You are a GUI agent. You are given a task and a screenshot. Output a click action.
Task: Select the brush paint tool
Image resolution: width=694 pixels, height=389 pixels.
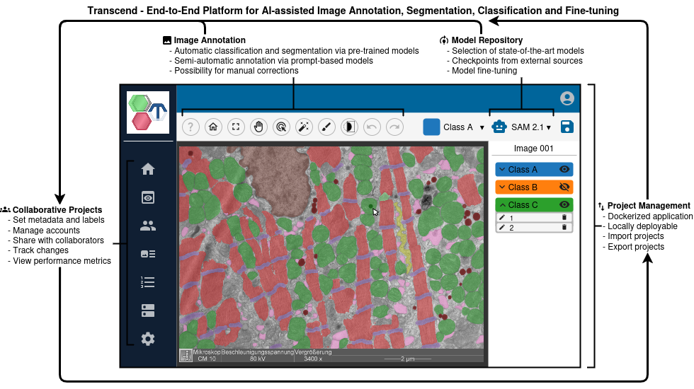pyautogui.click(x=326, y=127)
